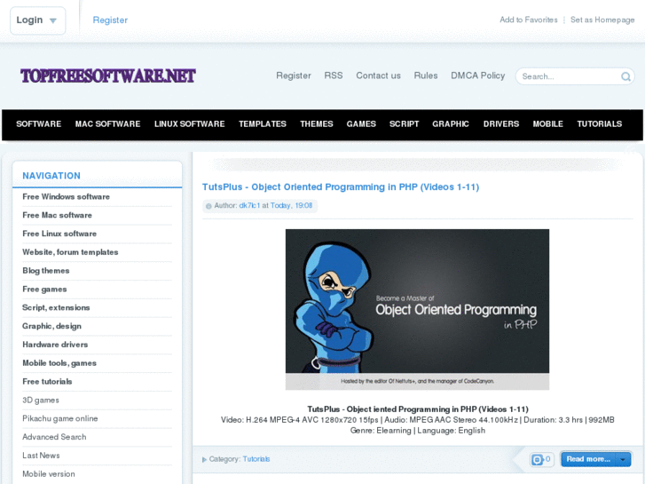Open the MAC SOFTWARE menu
This screenshot has width=645, height=484.
point(107,124)
